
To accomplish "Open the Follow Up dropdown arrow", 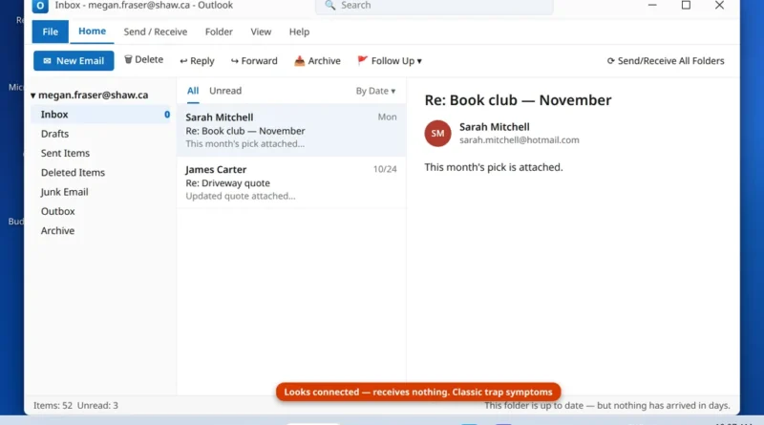I will pyautogui.click(x=419, y=61).
